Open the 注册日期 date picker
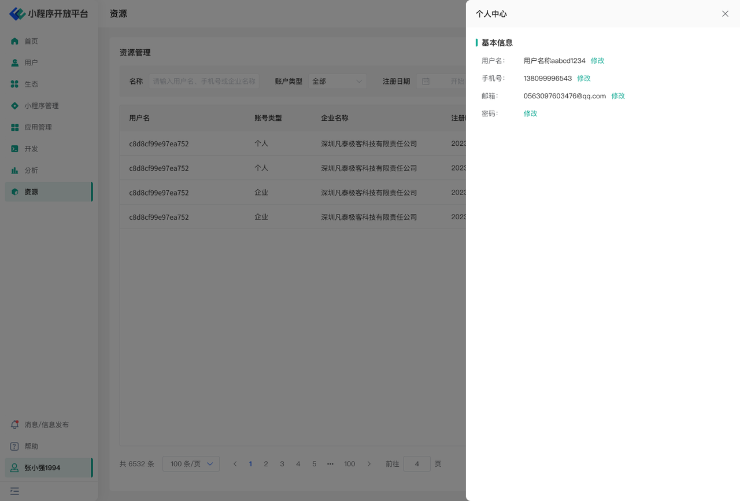 tap(442, 82)
